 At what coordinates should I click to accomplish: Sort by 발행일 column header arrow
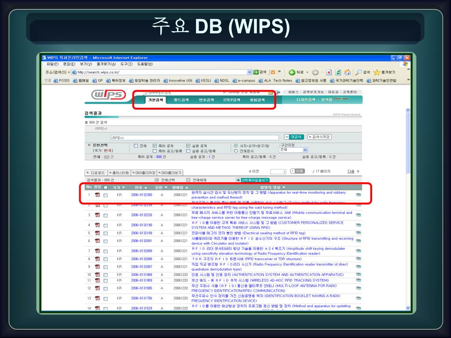click(x=187, y=187)
